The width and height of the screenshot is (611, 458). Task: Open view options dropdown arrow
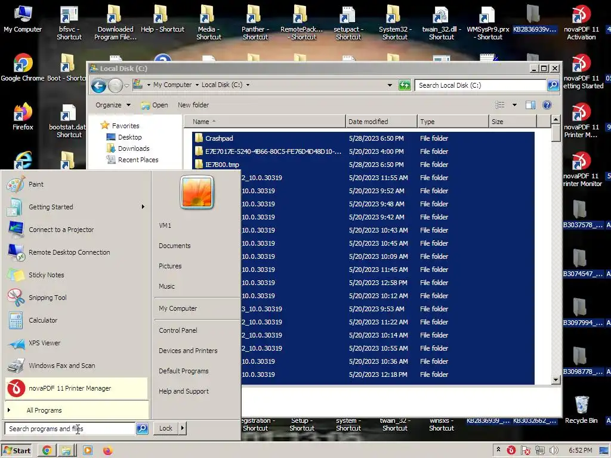[514, 105]
